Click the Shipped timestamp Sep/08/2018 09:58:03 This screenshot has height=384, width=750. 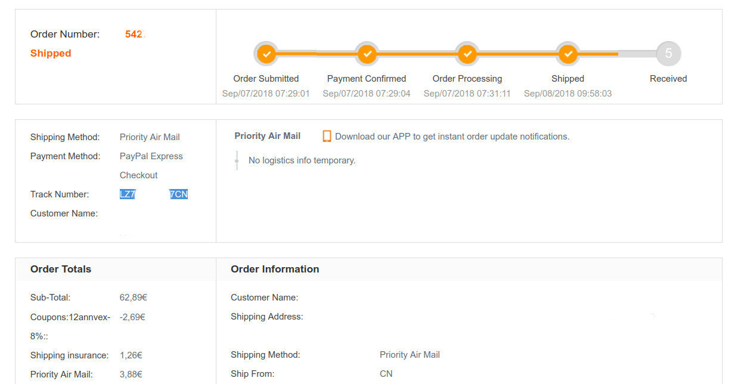pyautogui.click(x=568, y=94)
